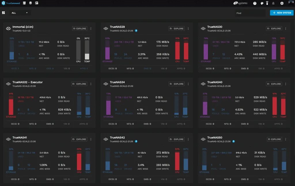Click the 372 MiB/s disk read value

tap(163, 153)
